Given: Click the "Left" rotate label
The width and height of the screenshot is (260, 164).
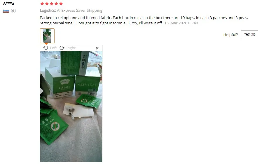Looking at the screenshot, I should point(53,48).
